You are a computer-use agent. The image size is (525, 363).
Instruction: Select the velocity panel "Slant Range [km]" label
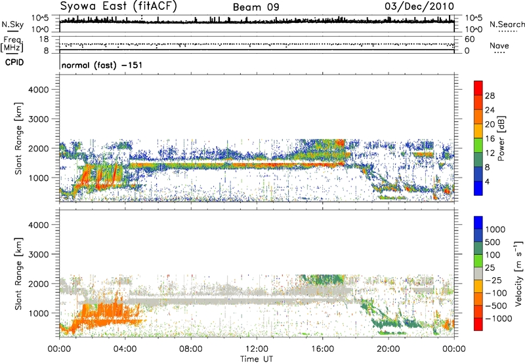click(x=18, y=273)
